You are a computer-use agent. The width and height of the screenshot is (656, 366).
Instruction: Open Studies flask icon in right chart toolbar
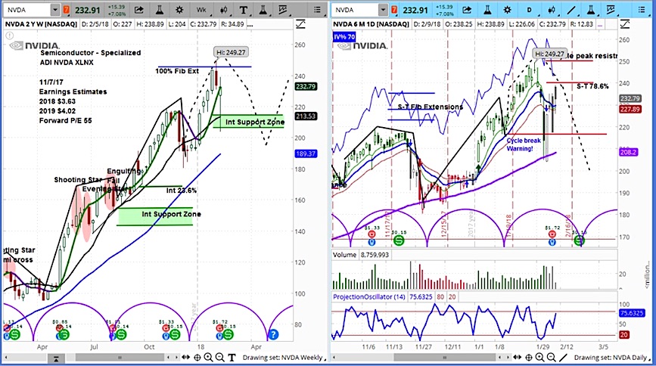[x=487, y=10]
